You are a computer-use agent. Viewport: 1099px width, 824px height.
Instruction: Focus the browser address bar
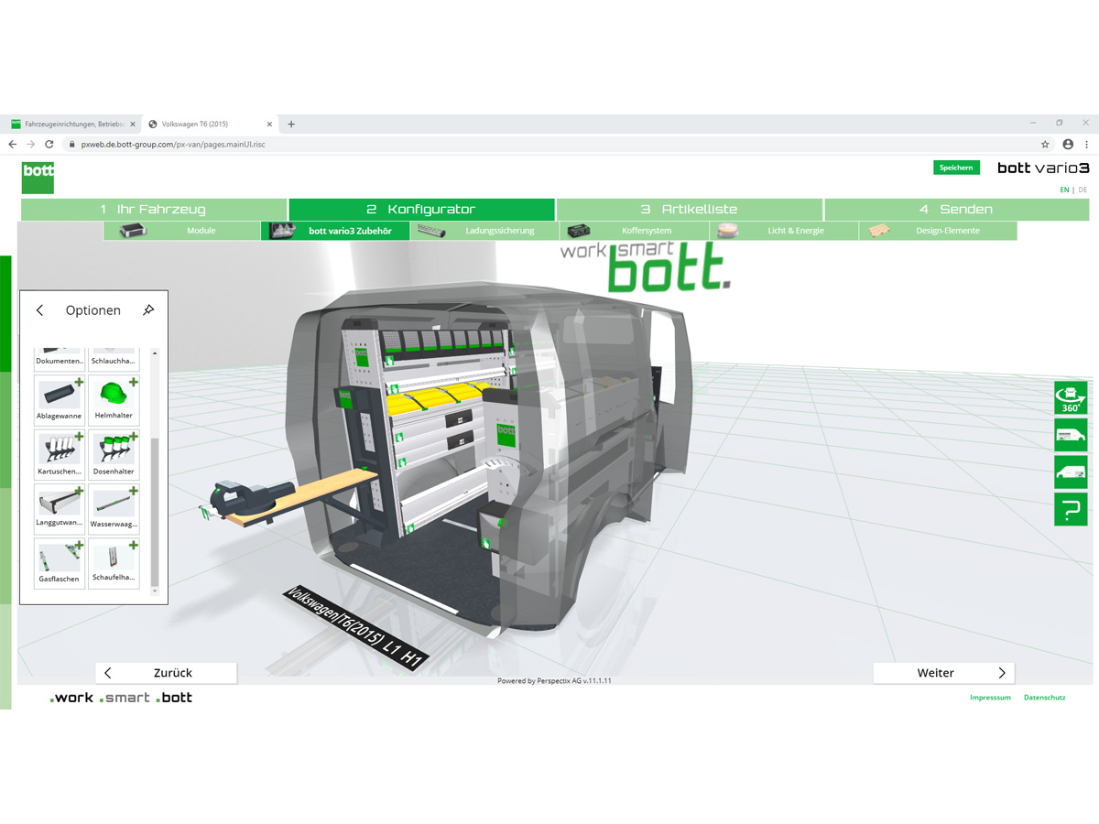click(559, 144)
